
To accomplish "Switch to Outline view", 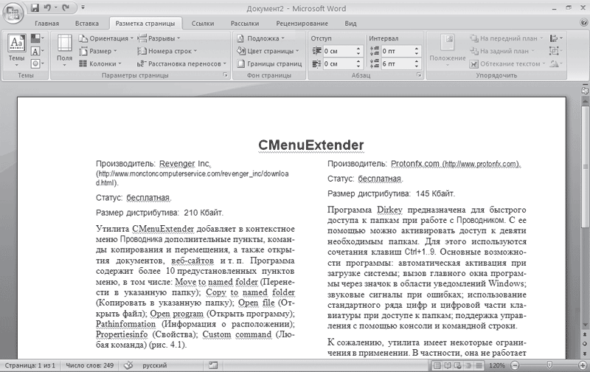I will [x=468, y=365].
